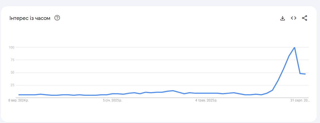
Task: Select the first data point on line
Action: [19, 95]
